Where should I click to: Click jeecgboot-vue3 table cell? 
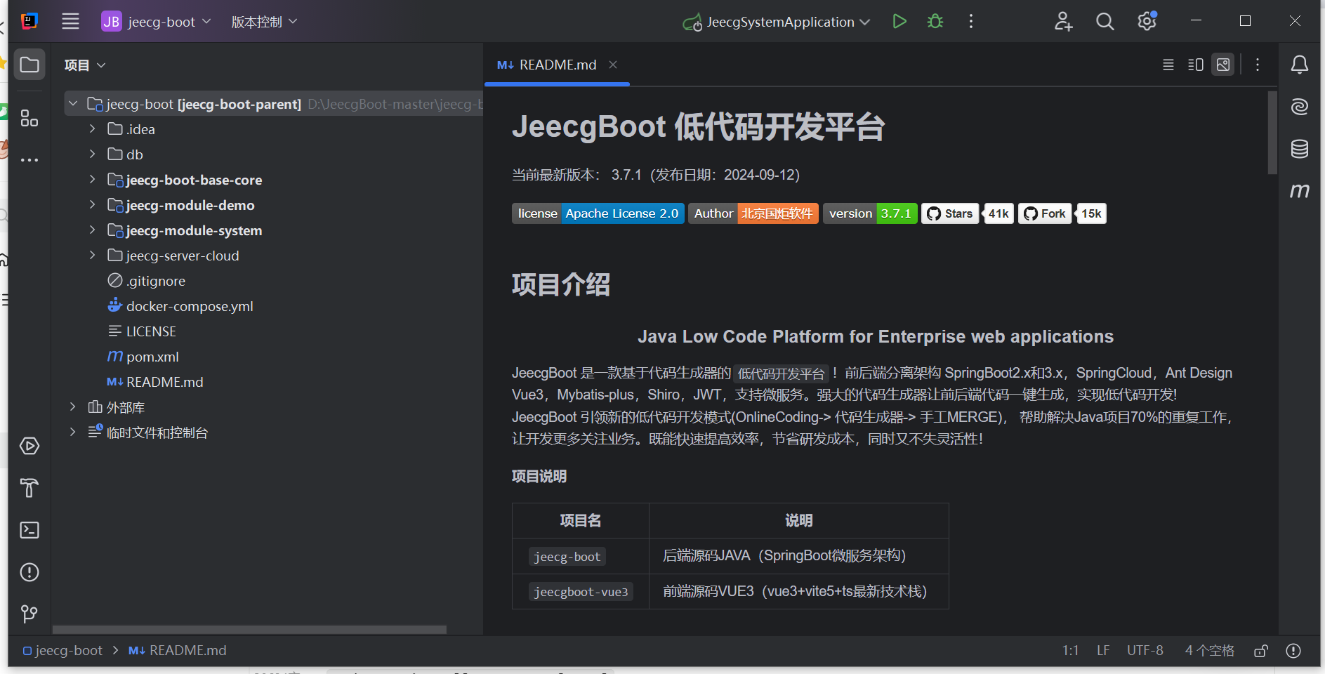tap(581, 592)
